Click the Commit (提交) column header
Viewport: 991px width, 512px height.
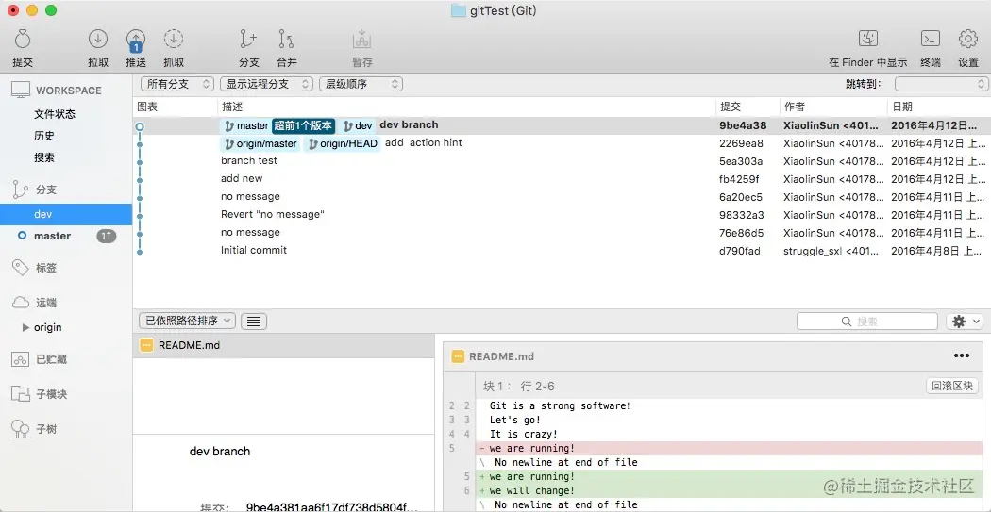(747, 107)
